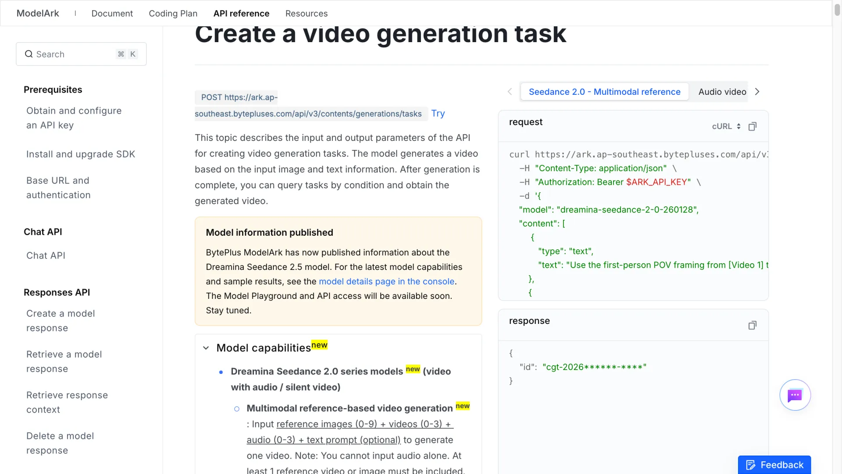Open the cURL language selector

click(x=726, y=126)
